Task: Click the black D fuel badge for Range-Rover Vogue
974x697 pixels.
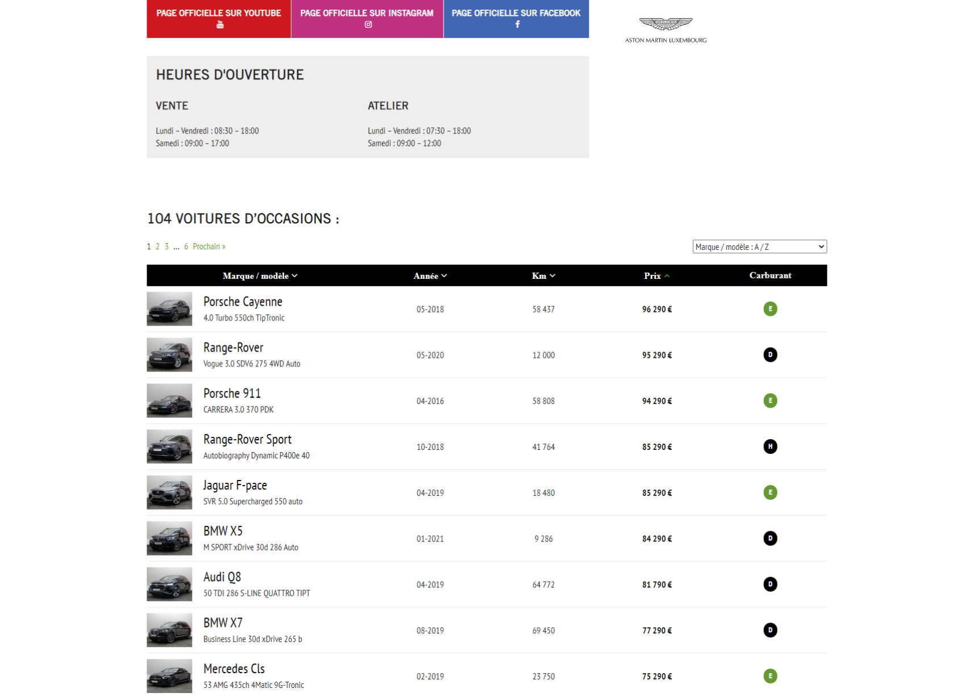Action: tap(770, 355)
